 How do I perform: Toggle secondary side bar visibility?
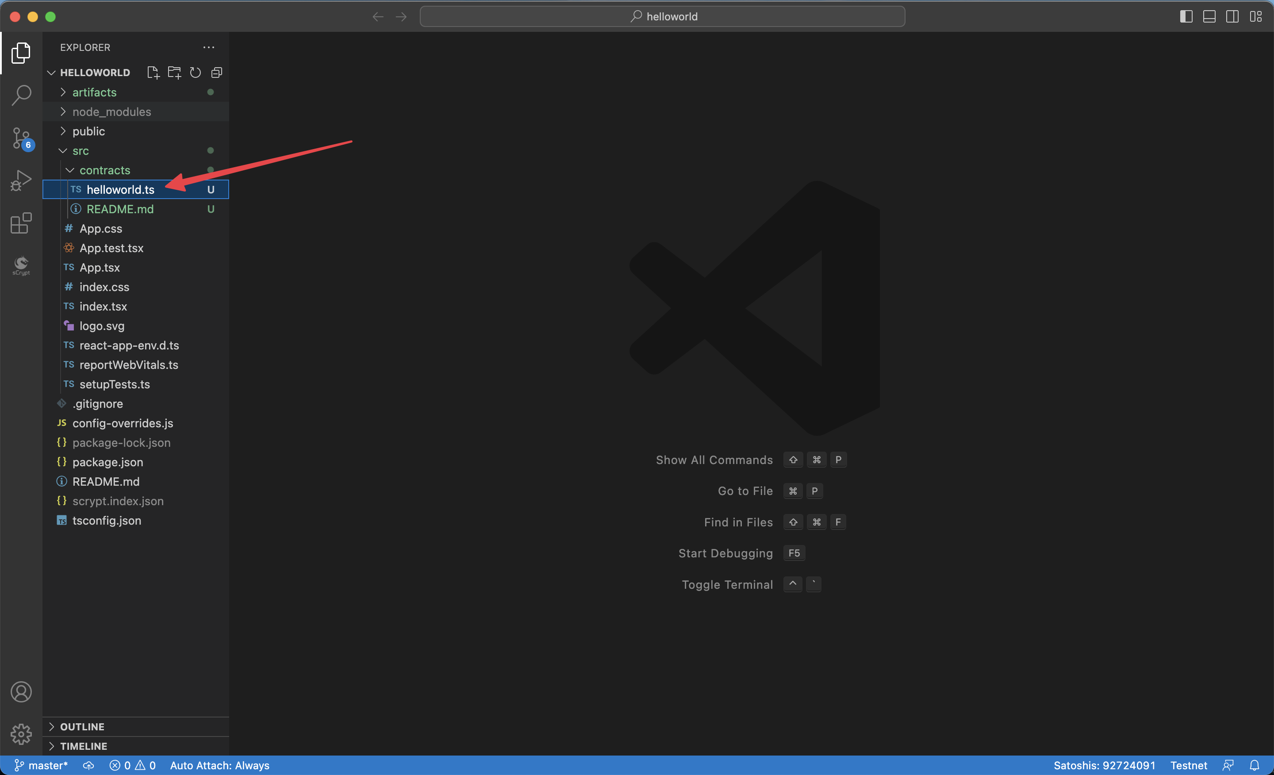[1232, 16]
